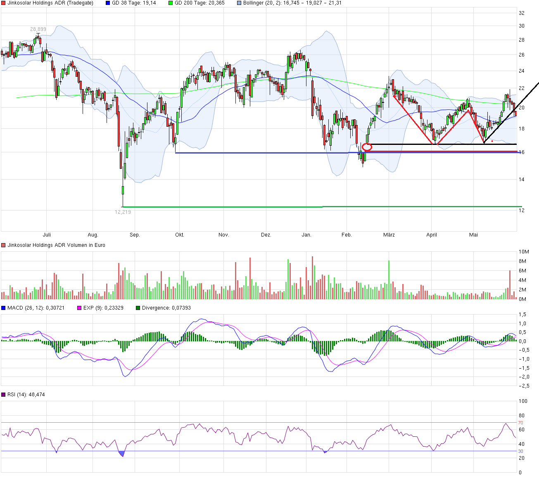Click the purple RSI (14) legend swatch
The image size is (539, 478).
click(x=4, y=395)
